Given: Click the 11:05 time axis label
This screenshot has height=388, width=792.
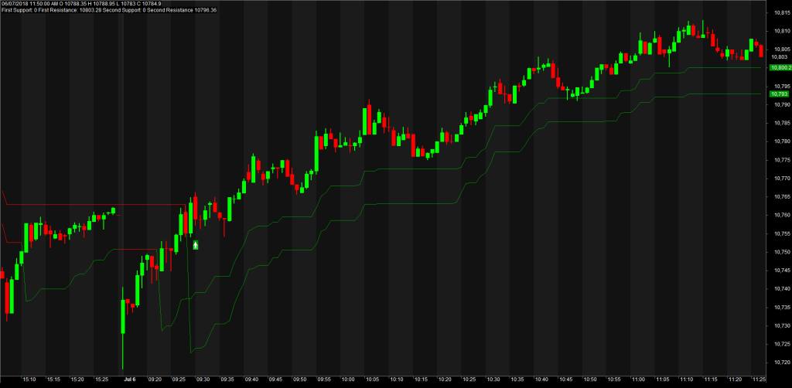Looking at the screenshot, I should click(x=663, y=379).
